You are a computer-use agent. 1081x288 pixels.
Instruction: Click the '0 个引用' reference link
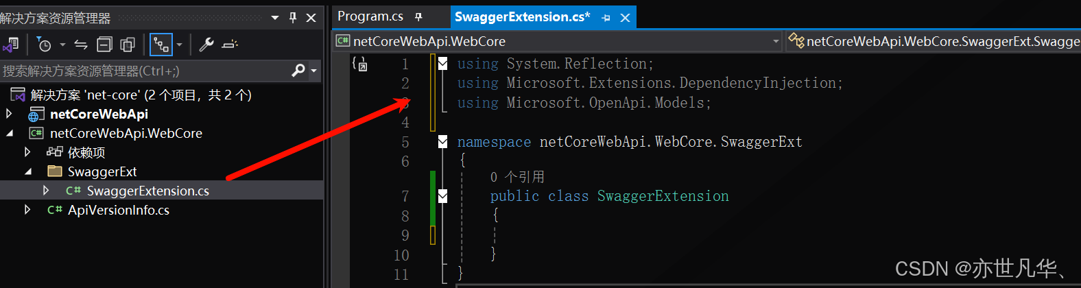(517, 177)
